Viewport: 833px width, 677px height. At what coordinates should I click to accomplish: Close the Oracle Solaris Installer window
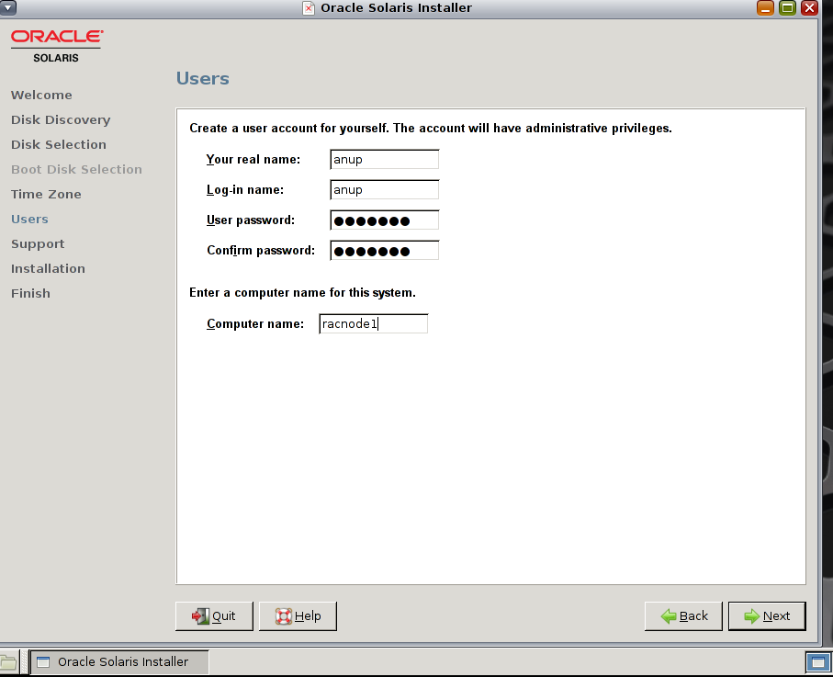pyautogui.click(x=809, y=8)
